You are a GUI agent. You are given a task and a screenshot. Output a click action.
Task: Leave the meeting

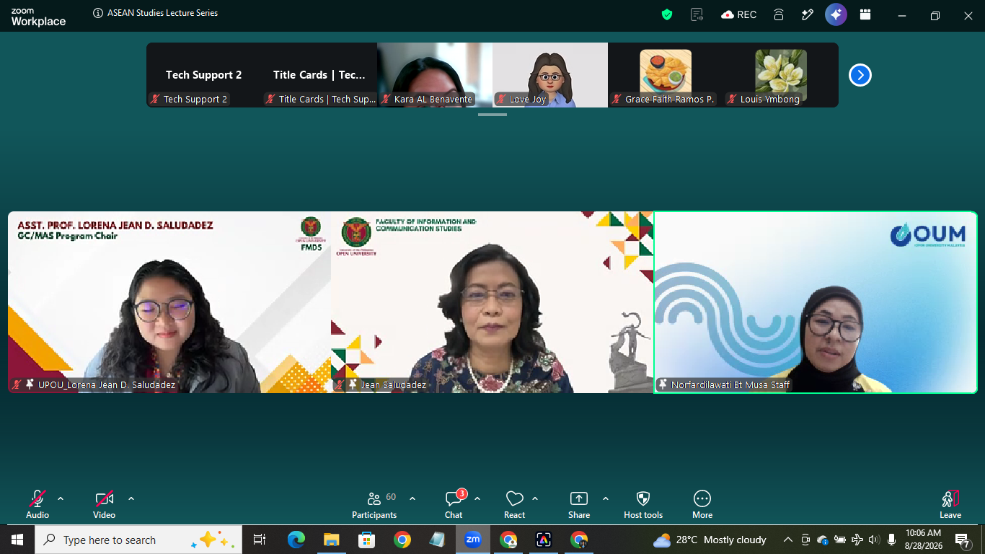[950, 504]
